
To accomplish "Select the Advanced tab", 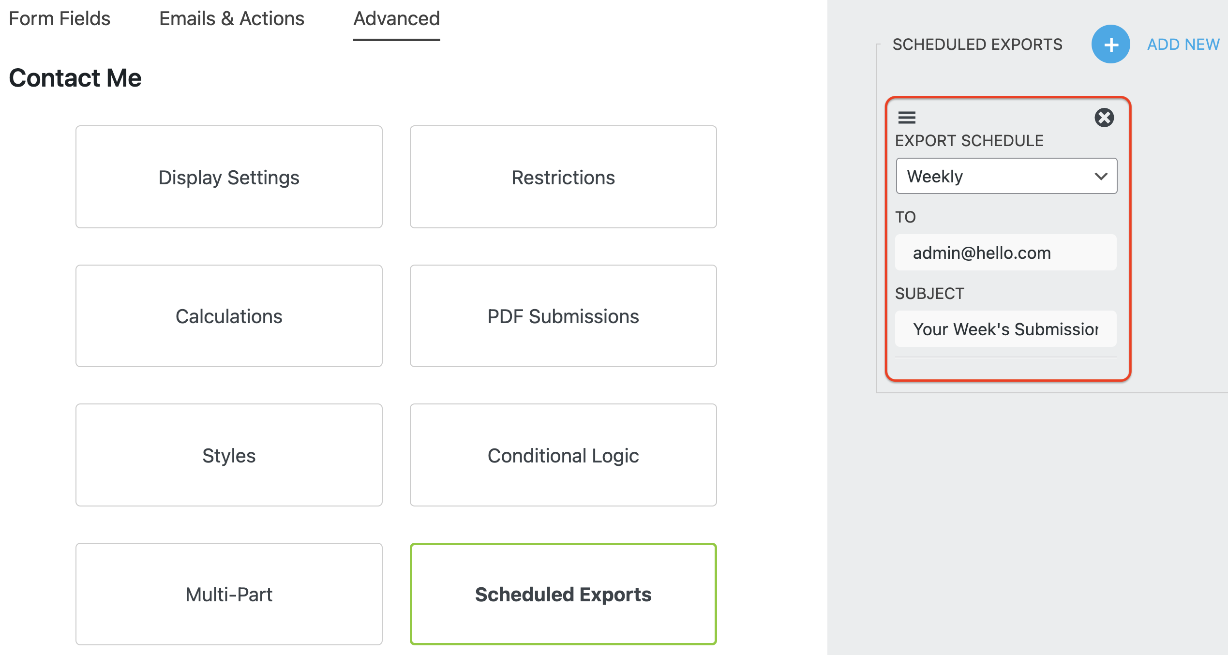I will tap(396, 18).
